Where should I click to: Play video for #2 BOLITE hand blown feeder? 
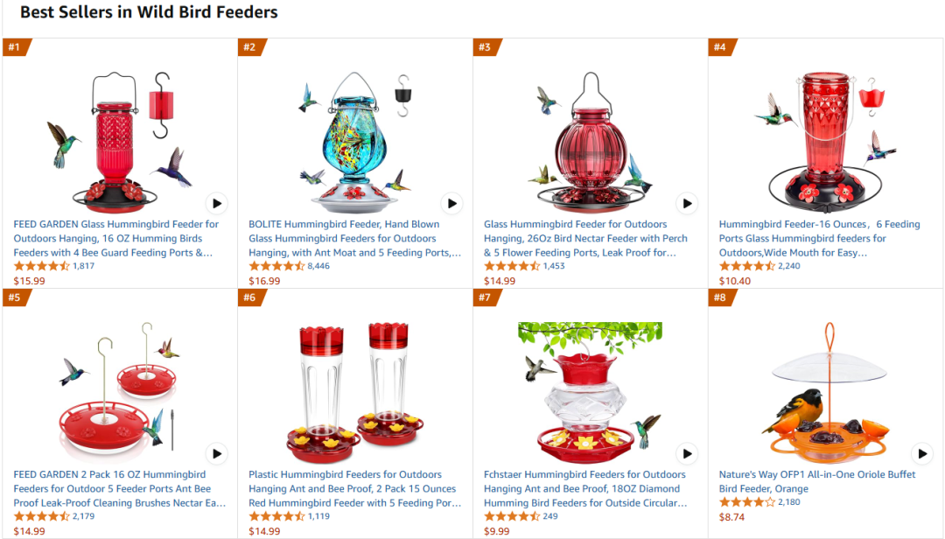(452, 203)
